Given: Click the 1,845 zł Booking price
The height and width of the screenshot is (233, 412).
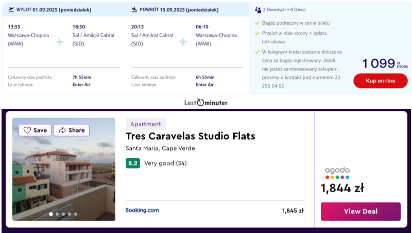Looking at the screenshot, I should click(293, 211).
